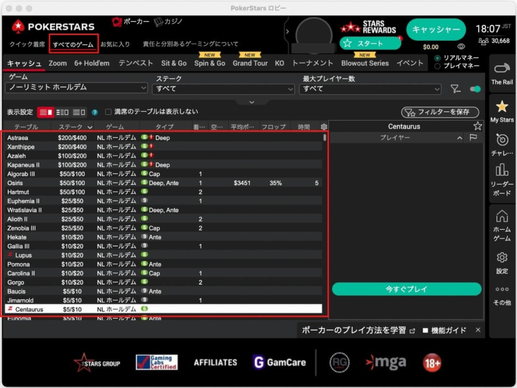Open the GamCare logo link
This screenshot has height=388, width=517.
click(x=279, y=362)
